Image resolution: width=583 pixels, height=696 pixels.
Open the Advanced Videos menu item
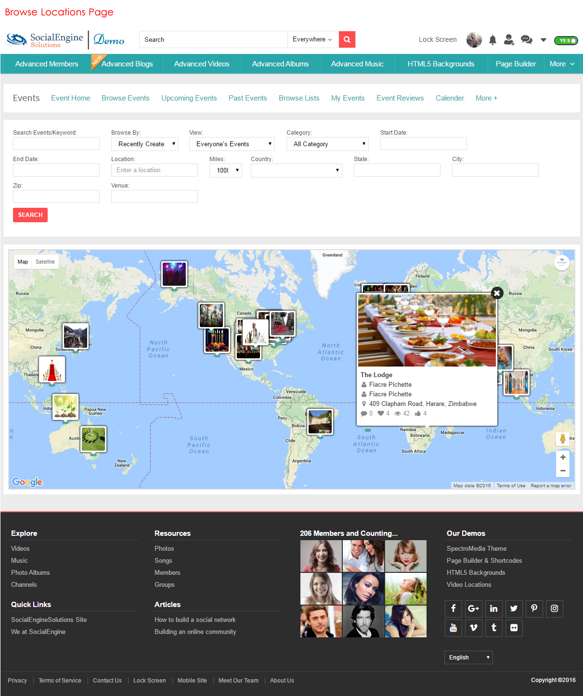pyautogui.click(x=202, y=64)
